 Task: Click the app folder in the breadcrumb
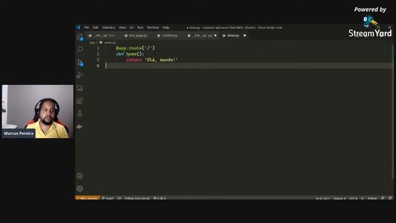click(92, 43)
